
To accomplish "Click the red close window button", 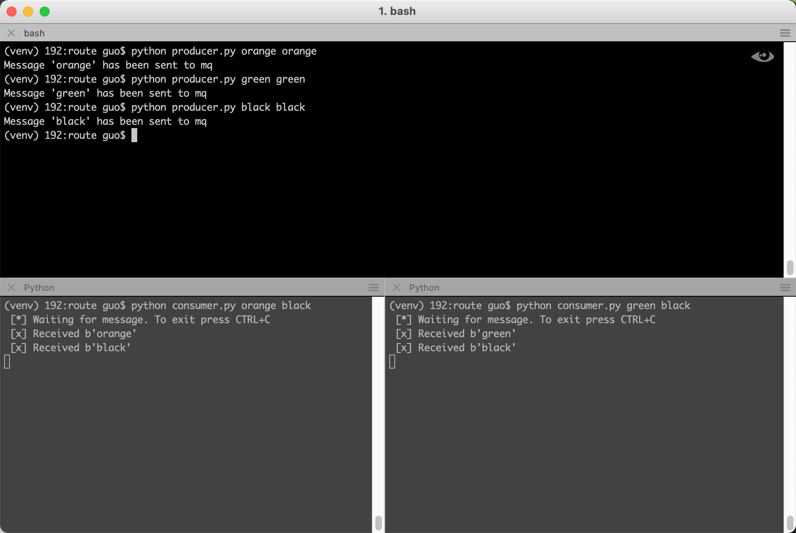I will (12, 12).
